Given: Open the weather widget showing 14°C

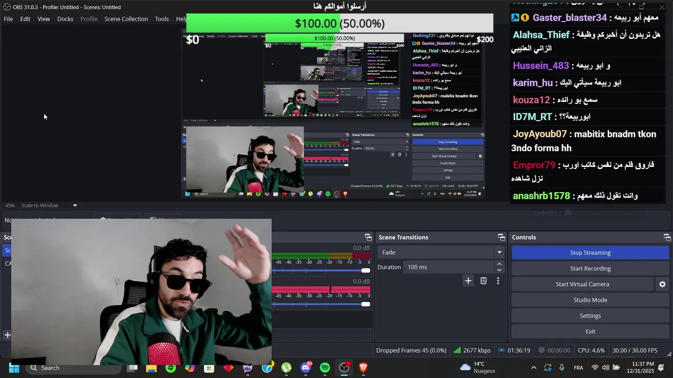Looking at the screenshot, I should (477, 367).
